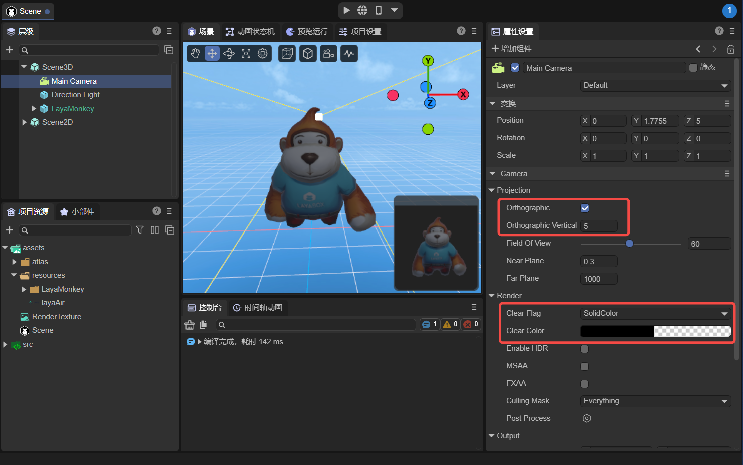Click the Main Camera name field
743x465 pixels.
click(604, 68)
